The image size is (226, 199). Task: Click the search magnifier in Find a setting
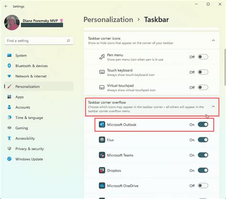click(x=68, y=41)
